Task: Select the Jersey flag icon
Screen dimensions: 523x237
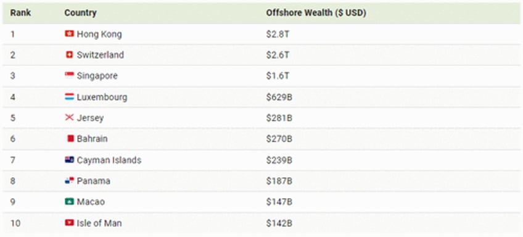Action: point(69,117)
